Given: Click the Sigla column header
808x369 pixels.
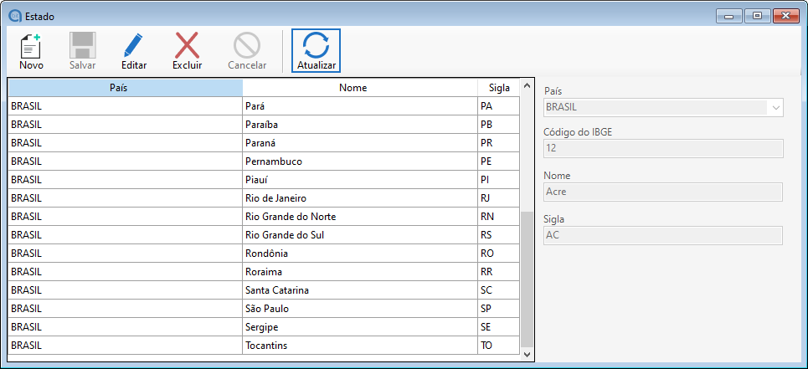Looking at the screenshot, I should [498, 88].
